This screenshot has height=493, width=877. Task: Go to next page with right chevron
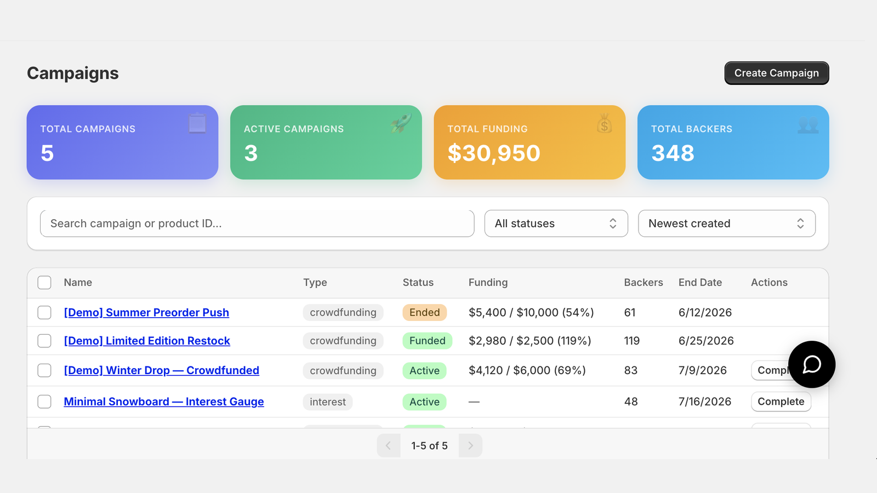pyautogui.click(x=470, y=445)
